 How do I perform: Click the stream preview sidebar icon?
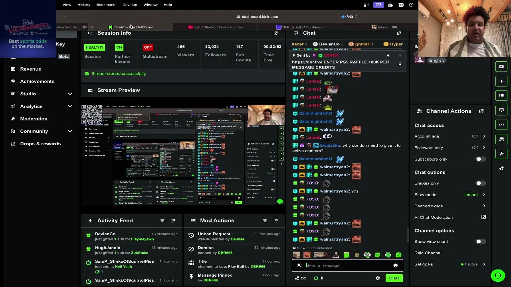pos(501,67)
